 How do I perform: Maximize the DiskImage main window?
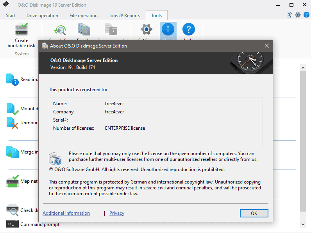291,5
